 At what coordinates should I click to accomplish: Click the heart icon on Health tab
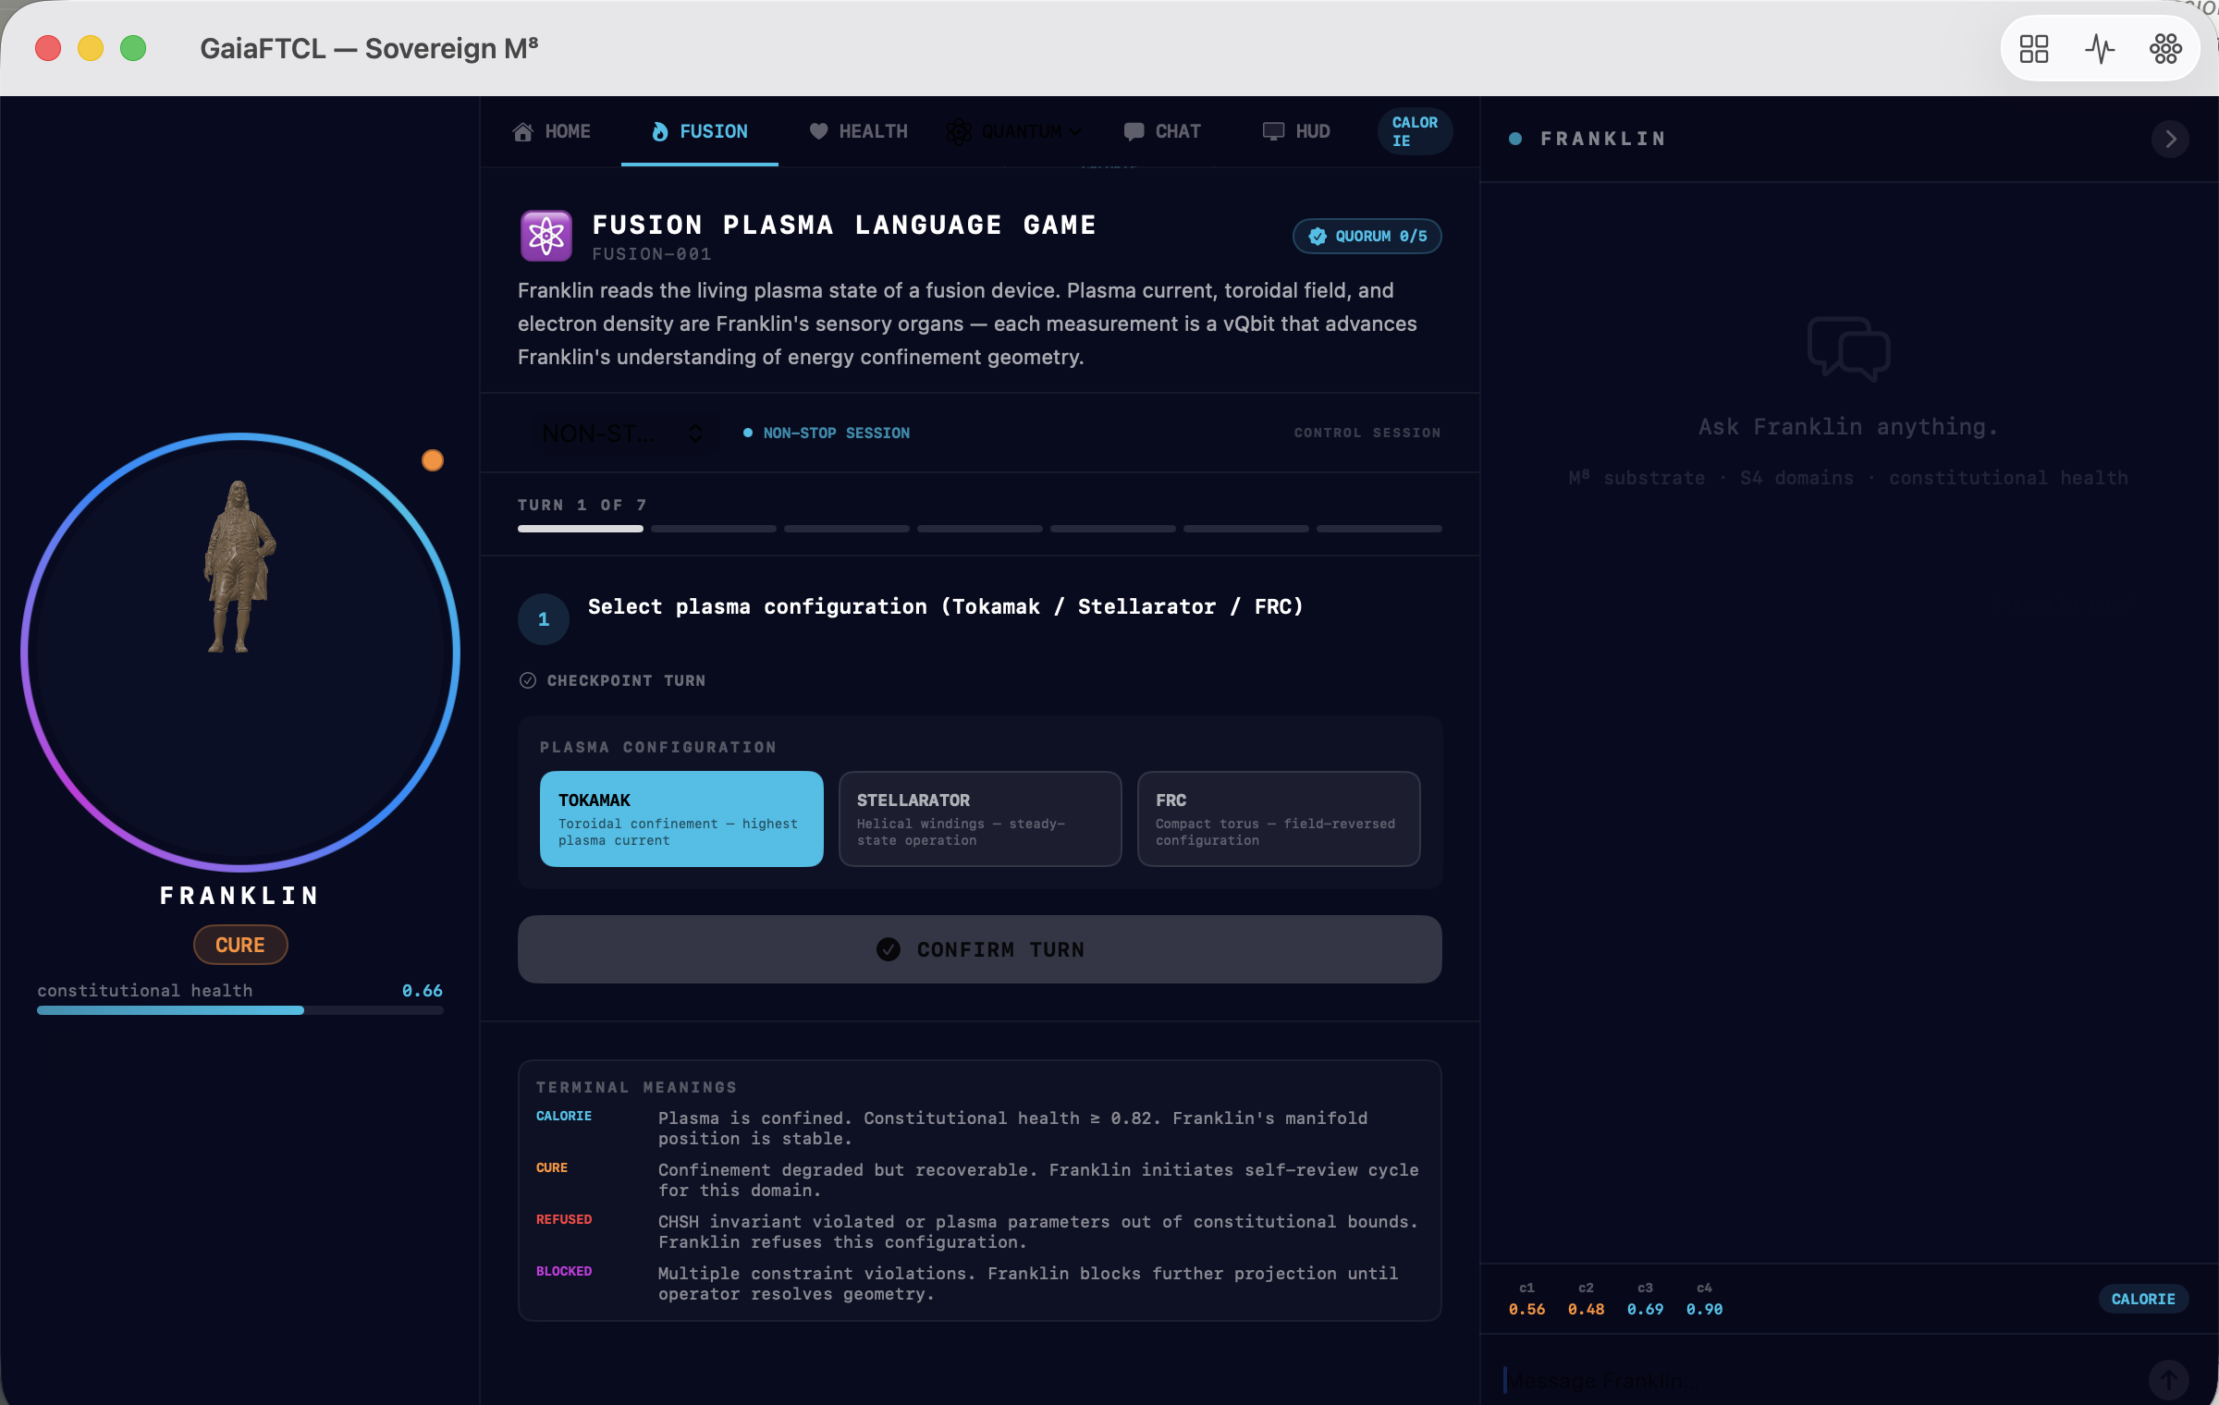click(818, 131)
